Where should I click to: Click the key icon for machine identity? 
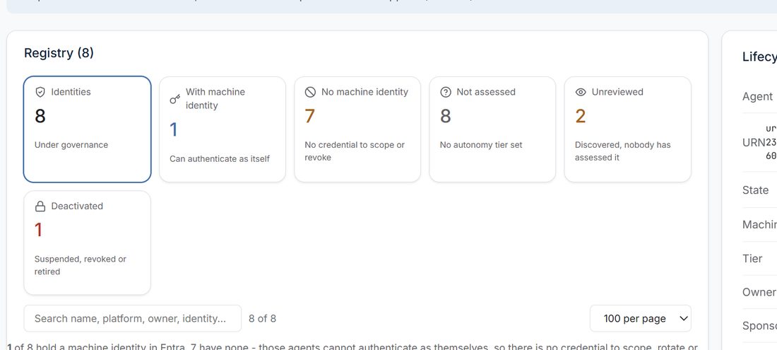[x=175, y=99]
